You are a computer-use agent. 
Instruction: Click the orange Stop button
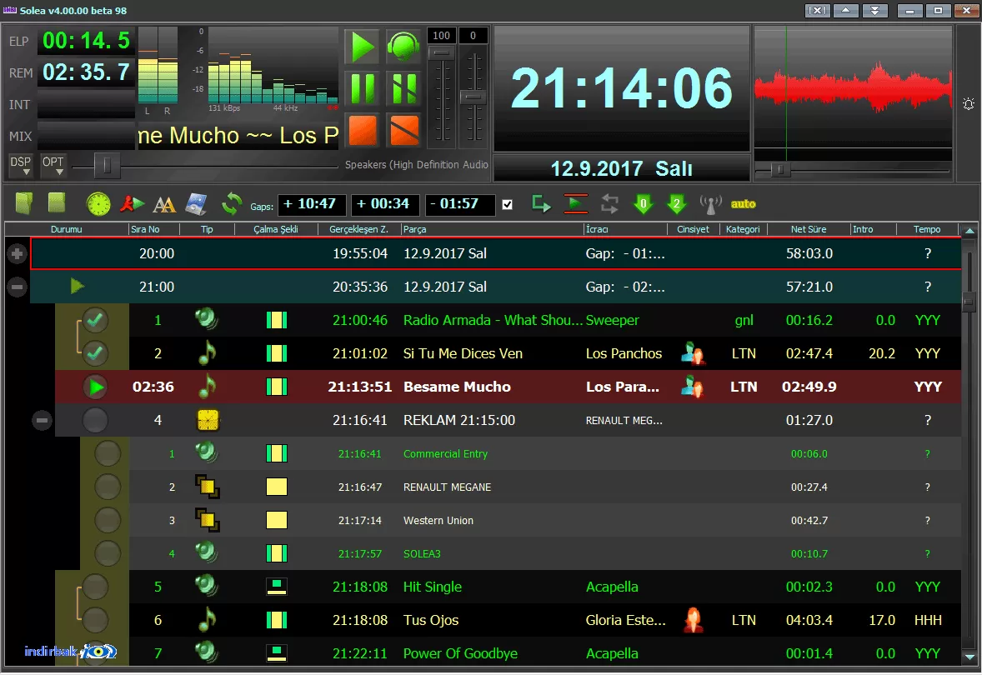tap(362, 130)
